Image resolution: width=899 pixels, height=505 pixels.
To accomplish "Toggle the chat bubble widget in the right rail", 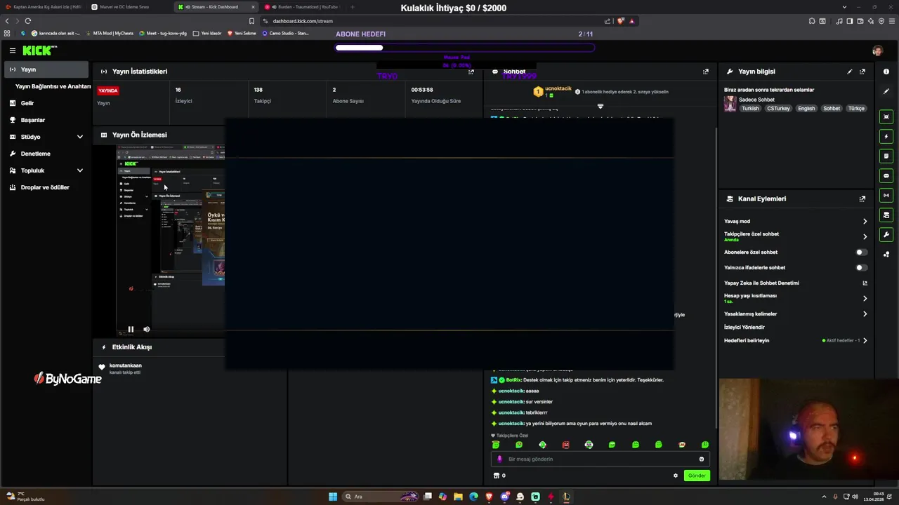I will point(886,175).
